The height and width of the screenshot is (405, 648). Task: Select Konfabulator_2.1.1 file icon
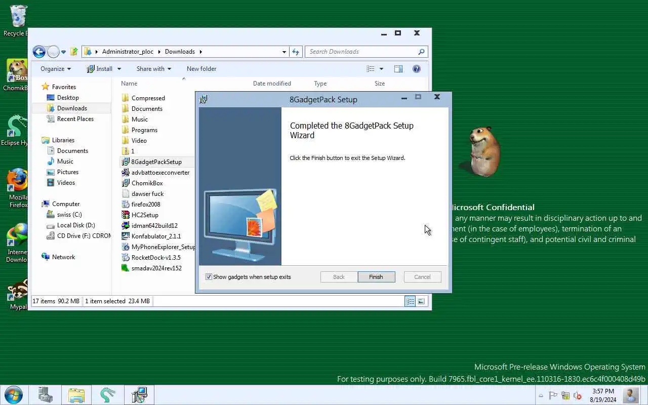[x=126, y=236]
